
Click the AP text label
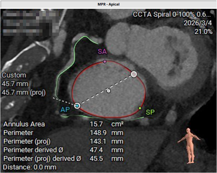[x=65, y=110]
